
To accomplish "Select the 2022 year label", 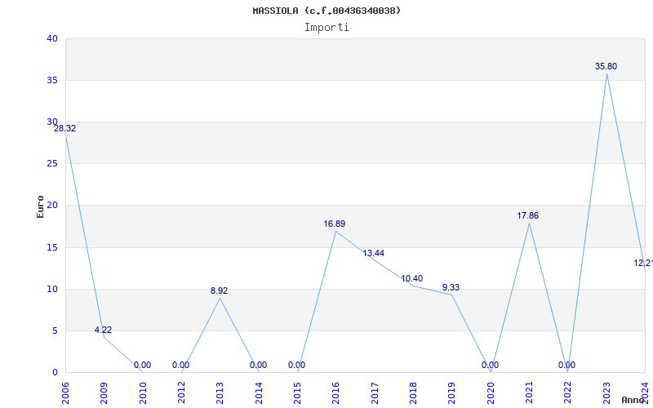I will tap(567, 393).
